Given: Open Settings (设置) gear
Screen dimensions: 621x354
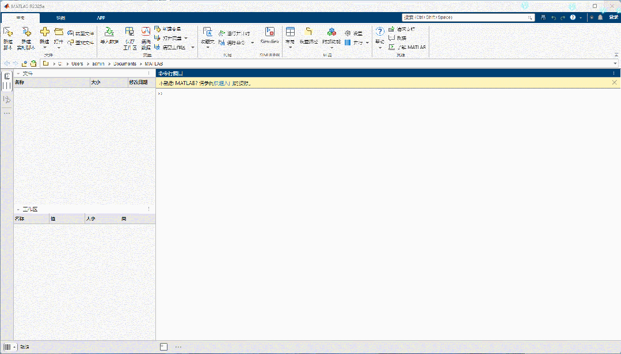Looking at the screenshot, I should point(354,33).
